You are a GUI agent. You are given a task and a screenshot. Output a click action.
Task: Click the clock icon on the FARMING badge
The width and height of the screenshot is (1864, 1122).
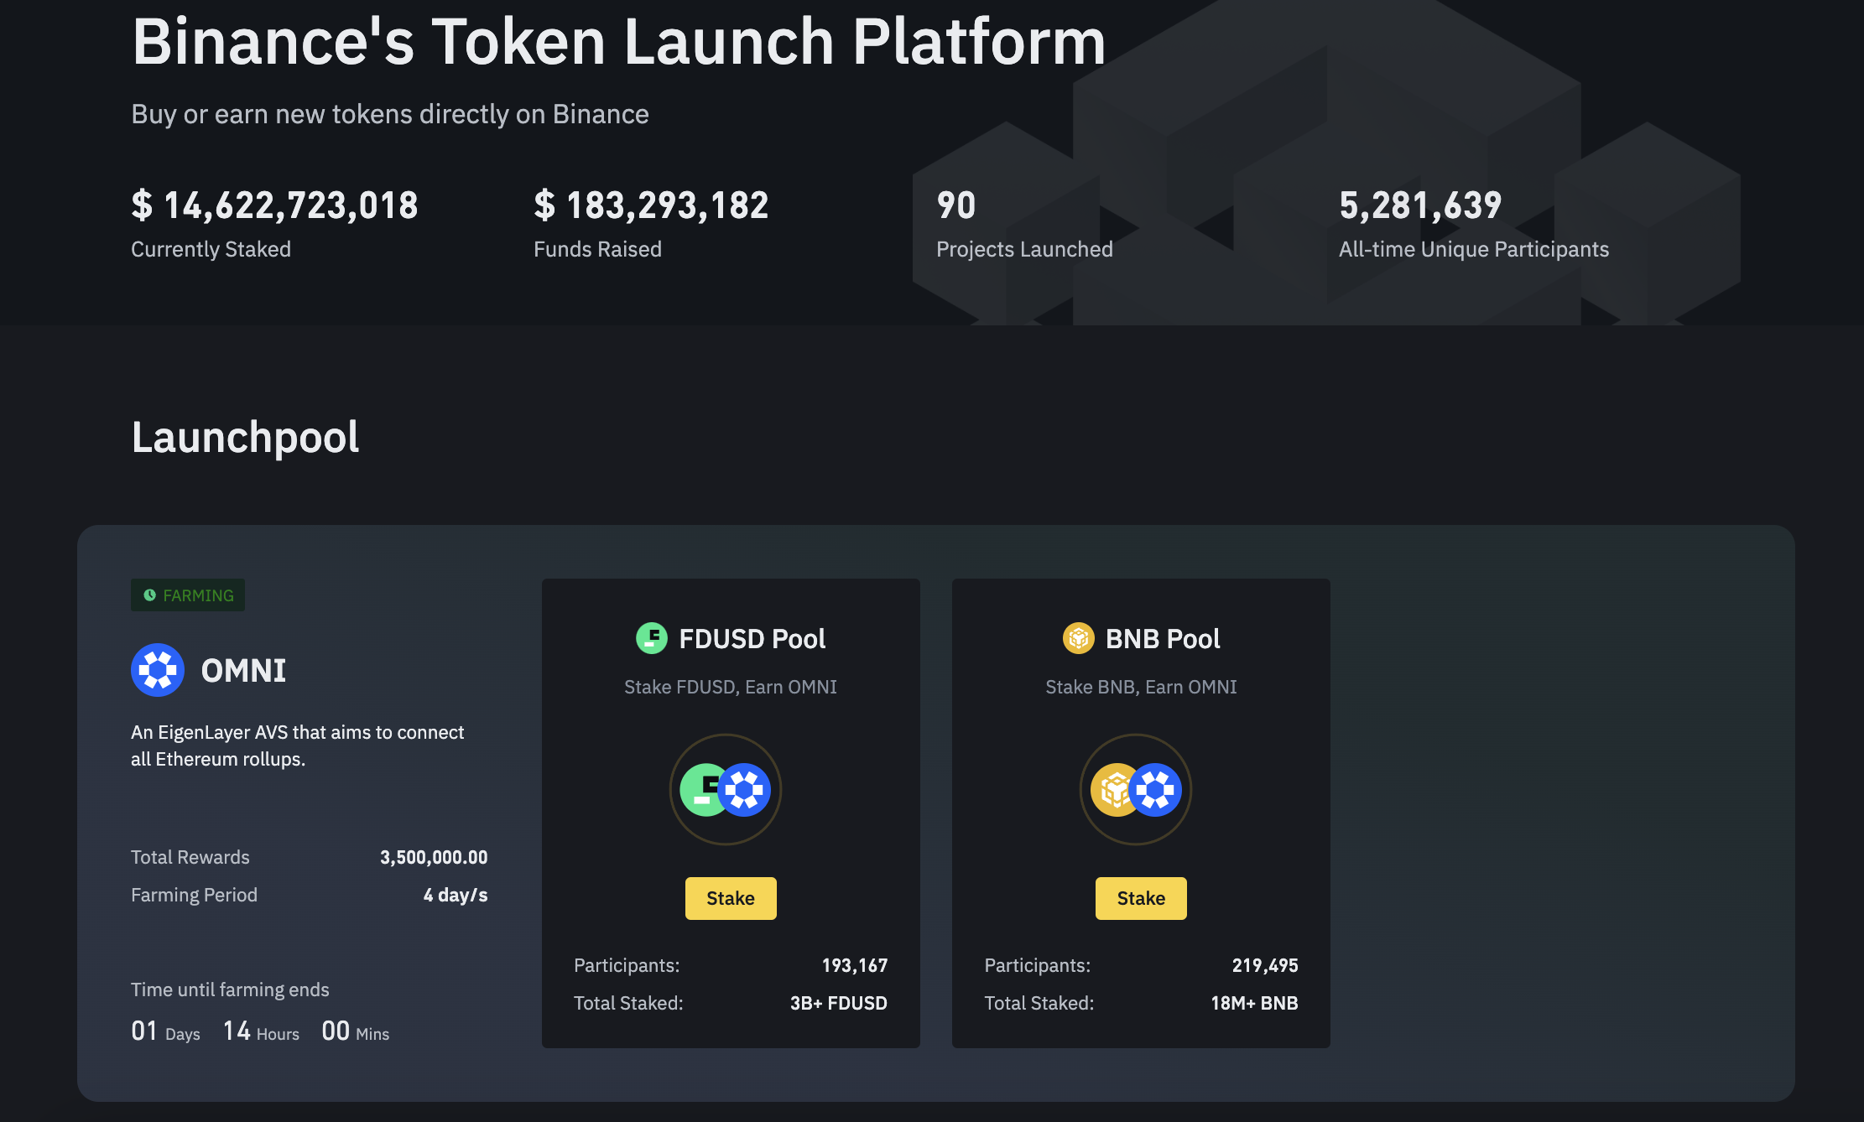tap(149, 595)
